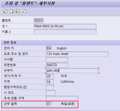Click the '시 코드' label
The height and width of the screenshot is (111, 120).
(x=9, y=93)
